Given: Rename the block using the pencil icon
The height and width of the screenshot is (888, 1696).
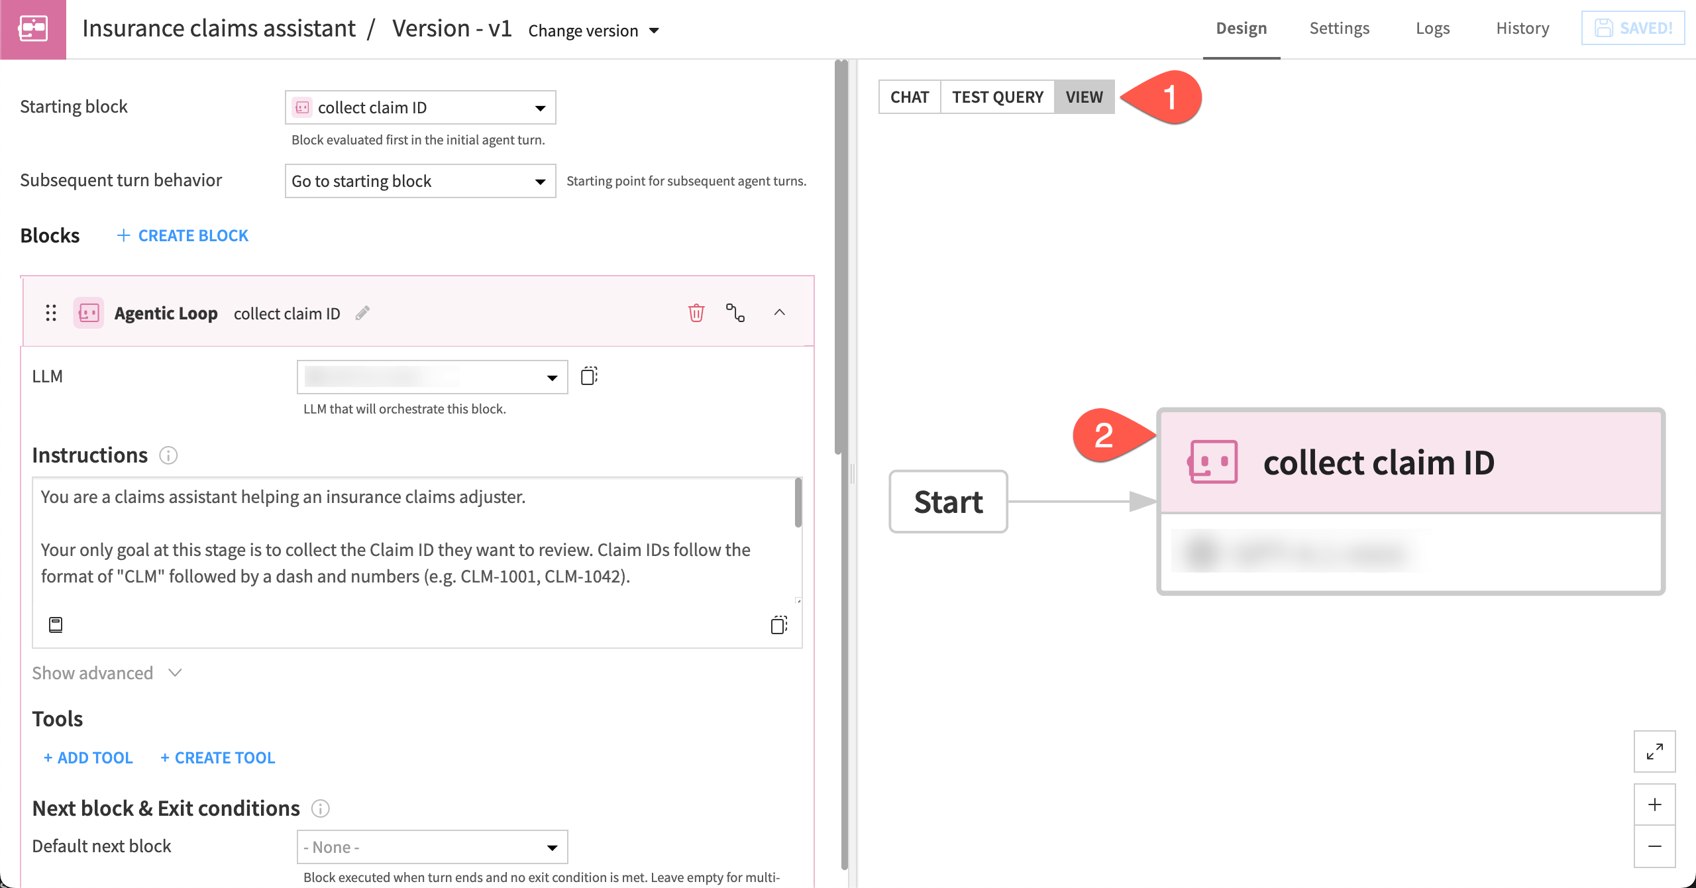Looking at the screenshot, I should [362, 313].
